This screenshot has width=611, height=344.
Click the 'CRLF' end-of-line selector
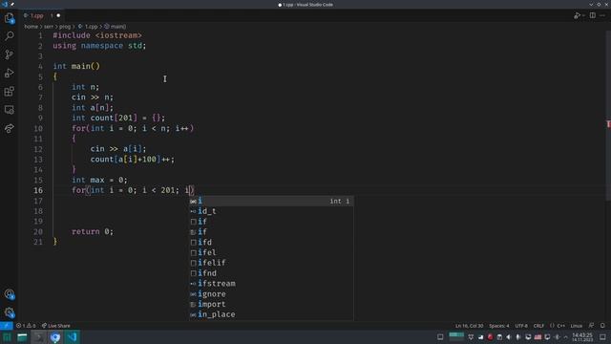pos(538,326)
